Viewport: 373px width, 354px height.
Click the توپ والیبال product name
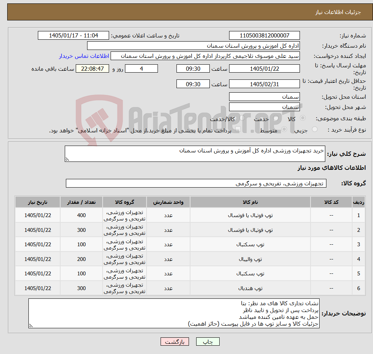point(250,259)
